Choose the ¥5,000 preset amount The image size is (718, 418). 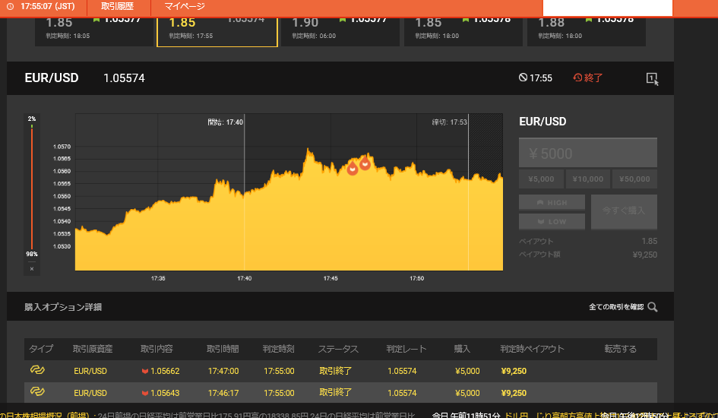(x=541, y=179)
